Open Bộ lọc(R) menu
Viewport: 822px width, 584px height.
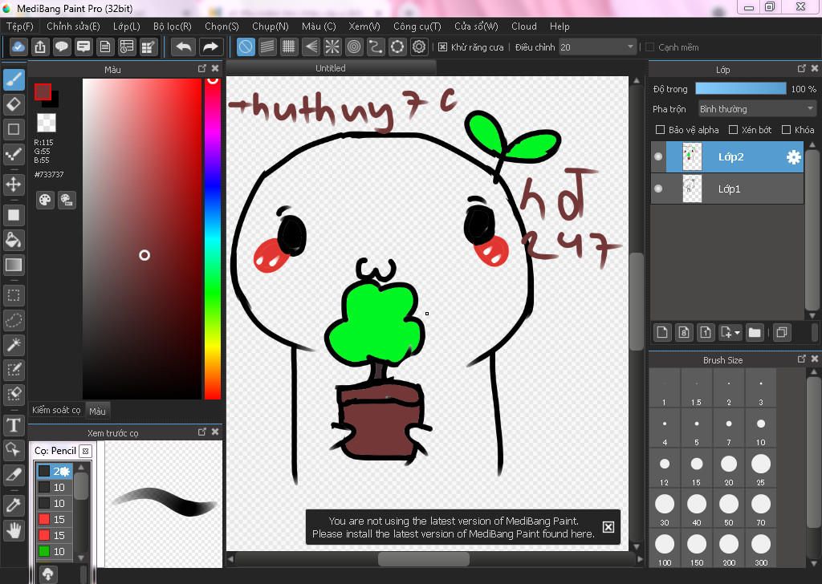(x=173, y=26)
